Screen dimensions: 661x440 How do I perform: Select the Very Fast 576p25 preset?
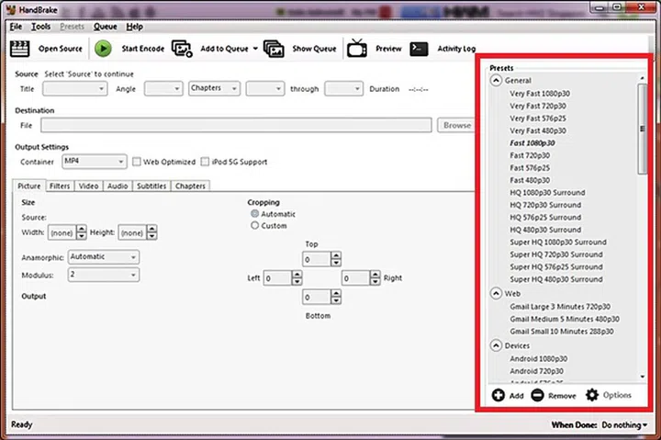point(538,118)
